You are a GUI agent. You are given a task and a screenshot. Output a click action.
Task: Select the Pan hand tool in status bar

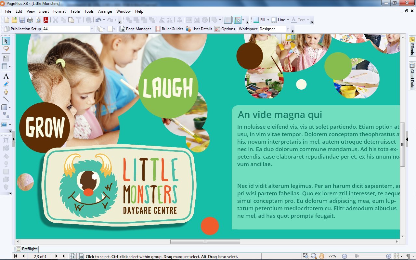[x=321, y=256]
